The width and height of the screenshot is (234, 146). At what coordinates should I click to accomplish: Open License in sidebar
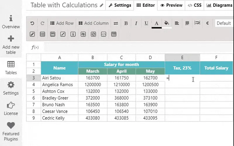(11, 109)
